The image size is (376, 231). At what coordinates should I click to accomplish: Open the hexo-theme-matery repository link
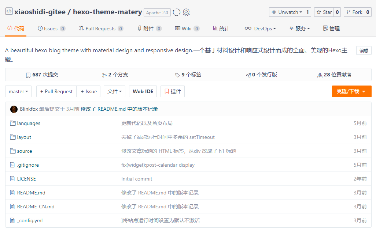107,12
